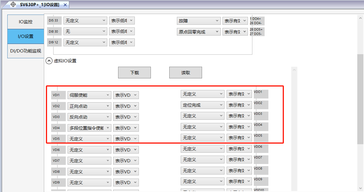Image resolution: width=364 pixels, height=192 pixels.
Task: Click the crosshair icon on SV630P+_1 tab
Action: [13, 5]
